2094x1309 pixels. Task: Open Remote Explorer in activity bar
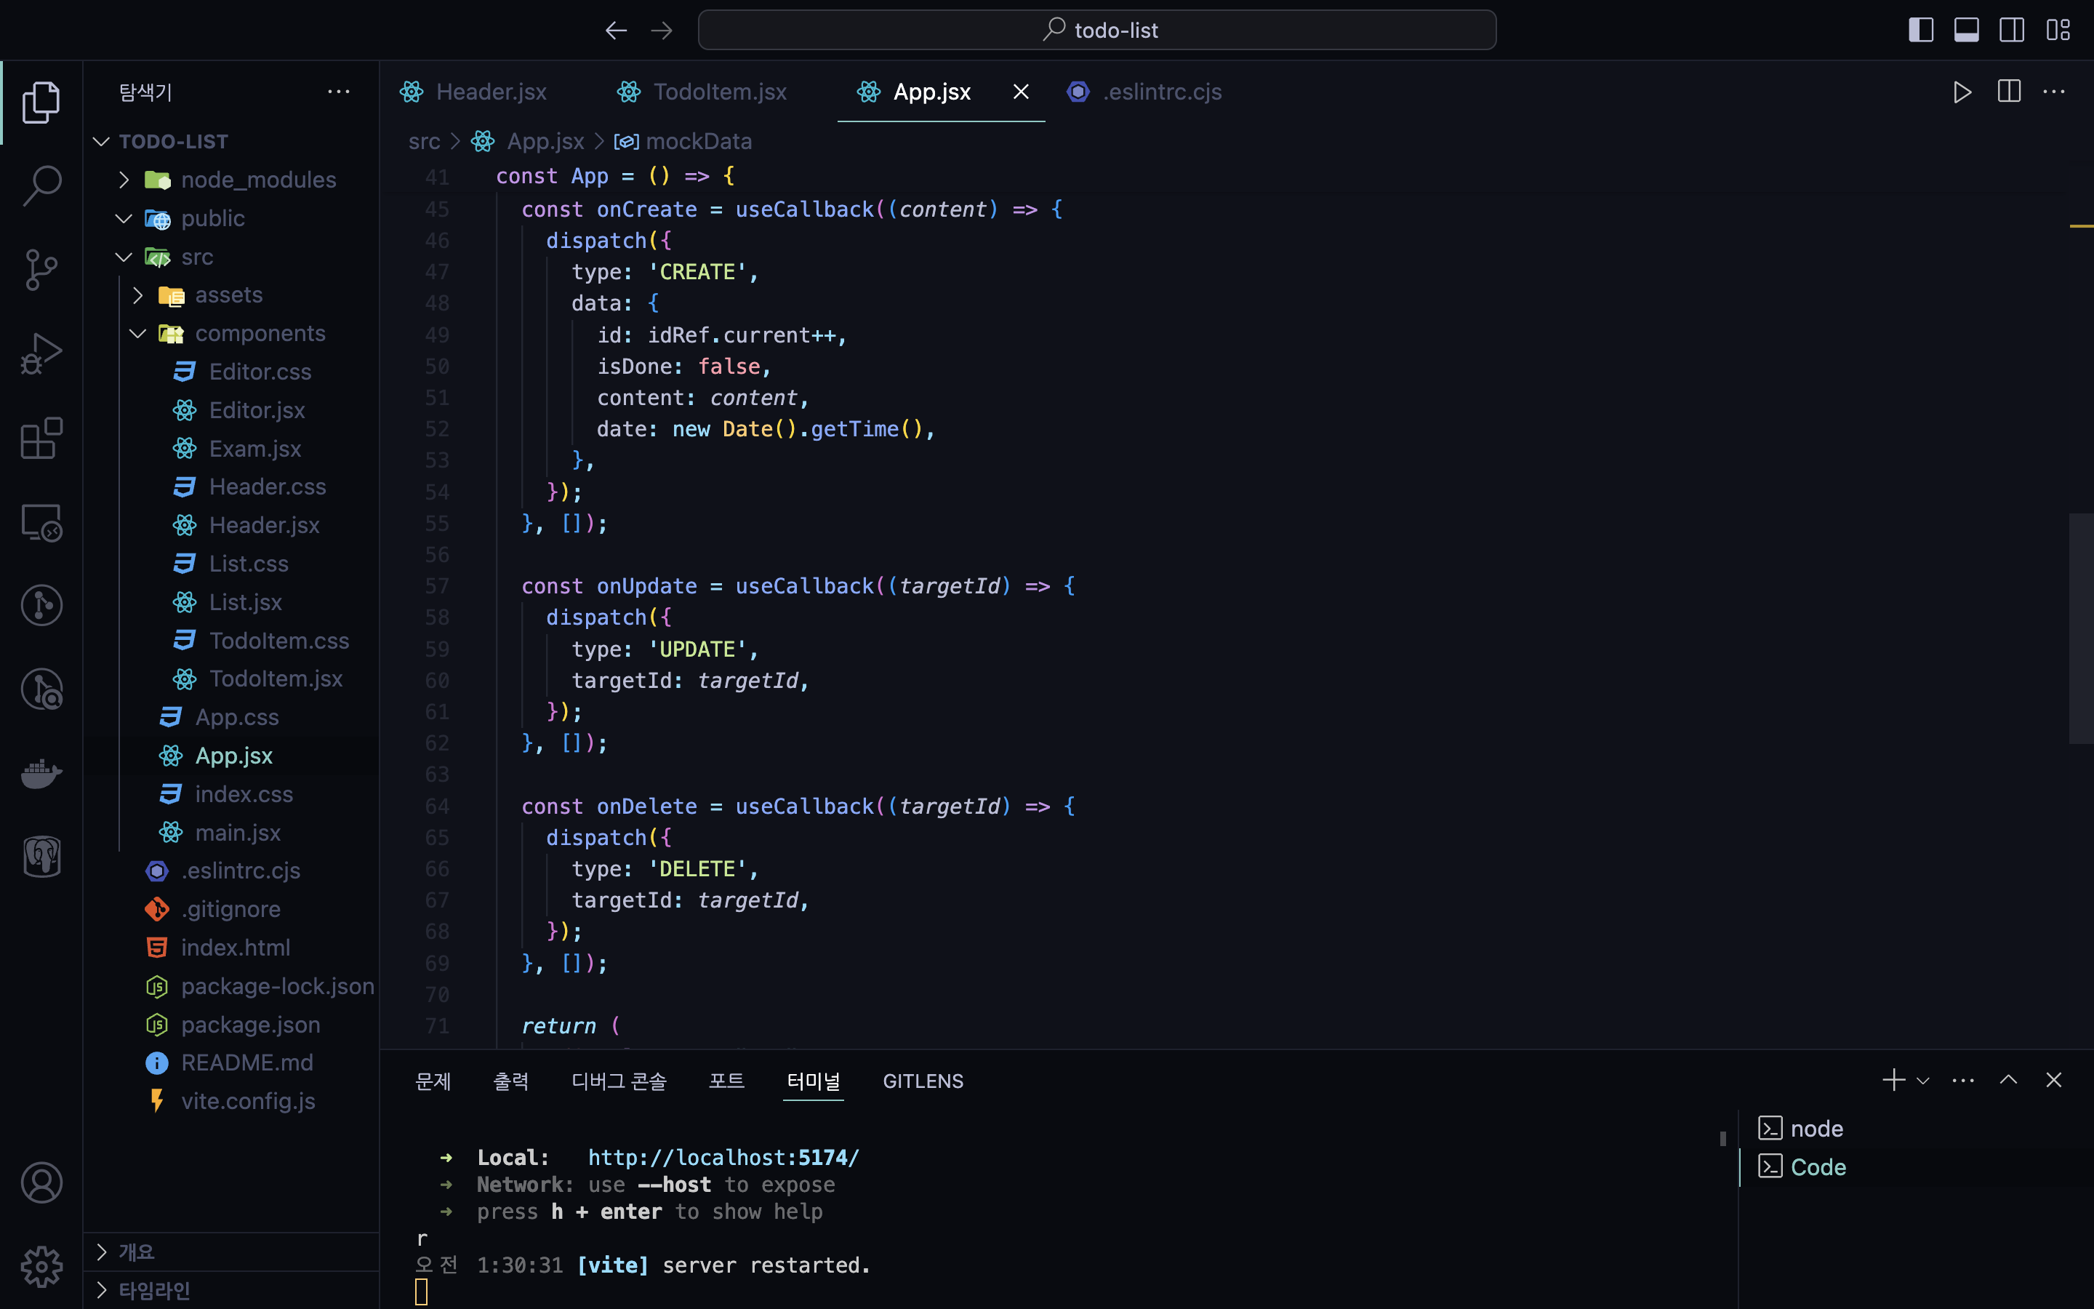tap(41, 523)
